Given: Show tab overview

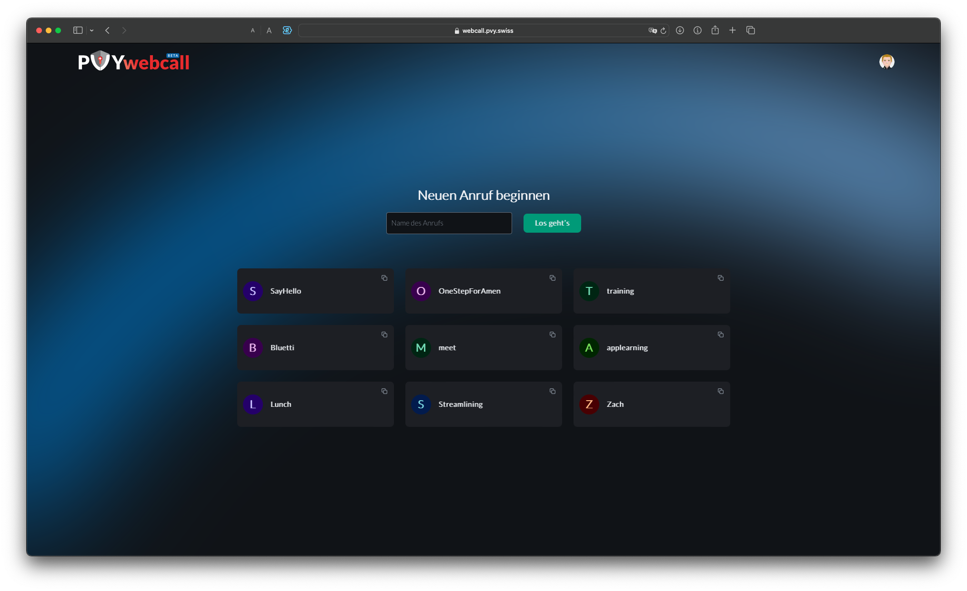Looking at the screenshot, I should pos(751,30).
